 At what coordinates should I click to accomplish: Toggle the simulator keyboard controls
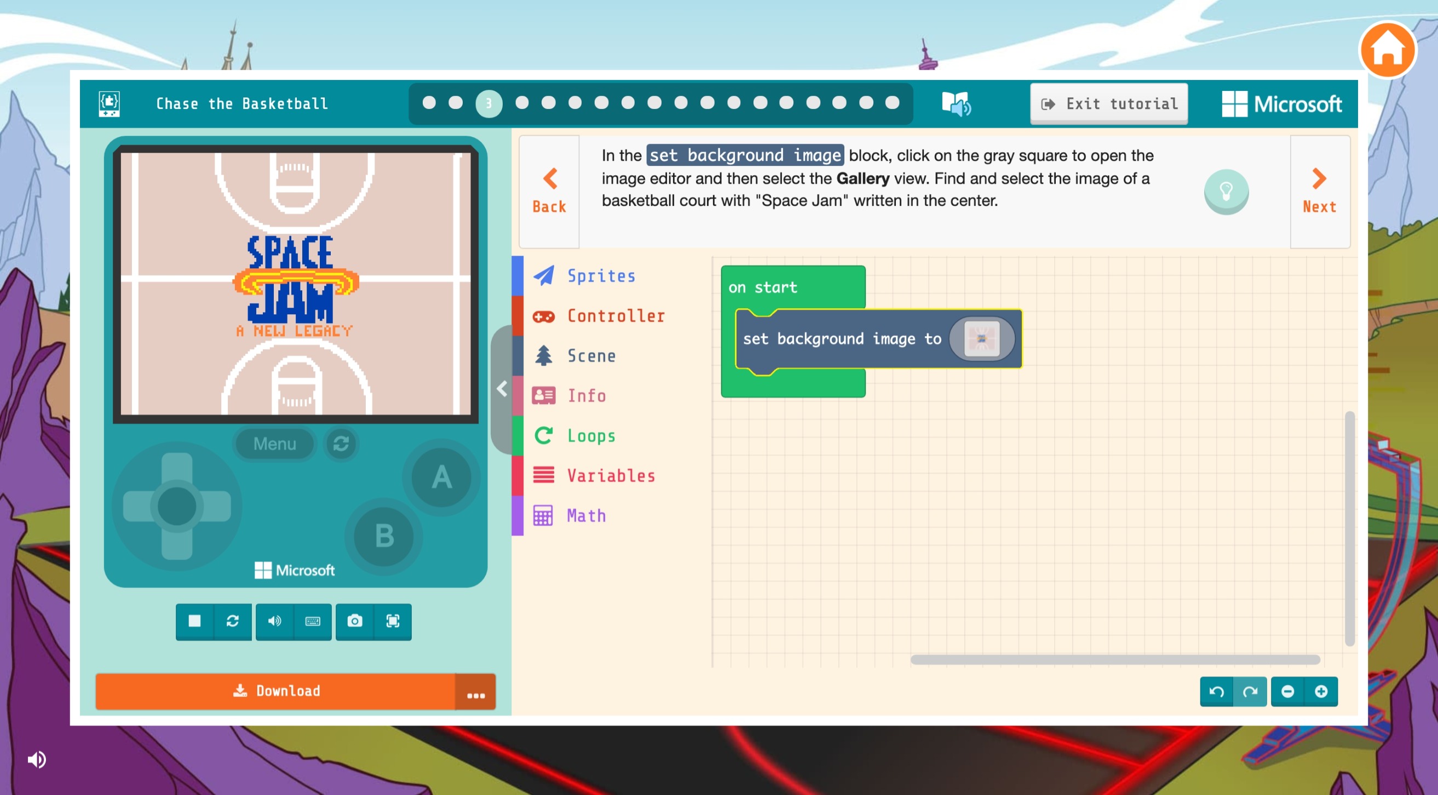pos(313,621)
